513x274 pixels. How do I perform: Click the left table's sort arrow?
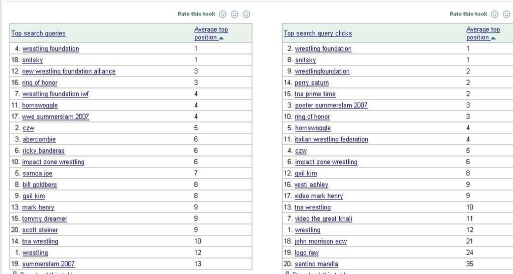[221, 38]
